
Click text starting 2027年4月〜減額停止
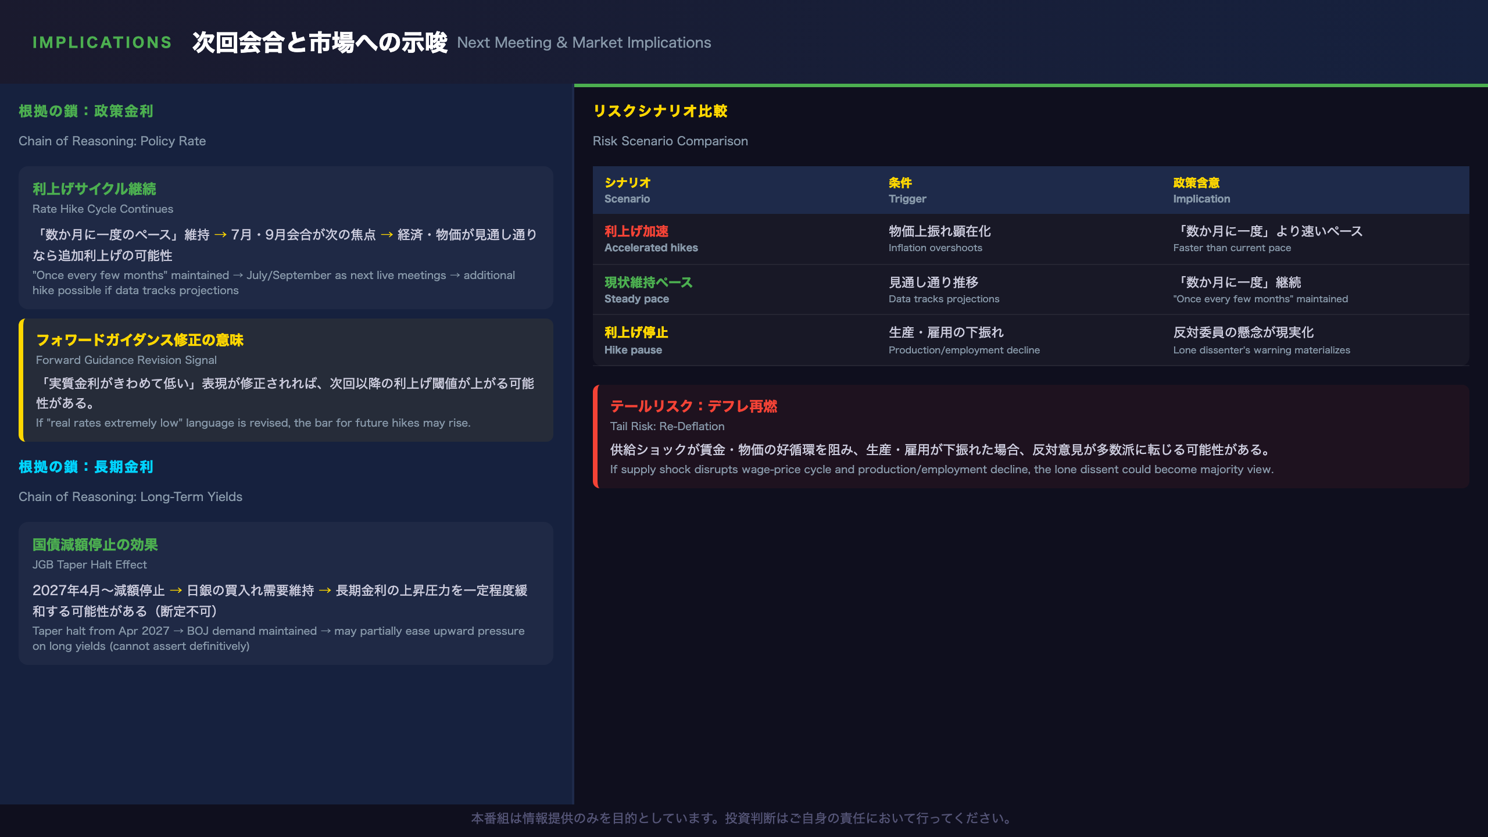coord(280,600)
